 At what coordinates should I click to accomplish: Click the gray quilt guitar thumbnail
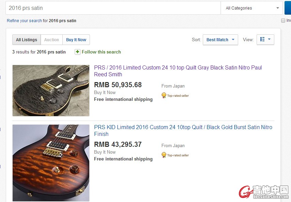(51, 90)
